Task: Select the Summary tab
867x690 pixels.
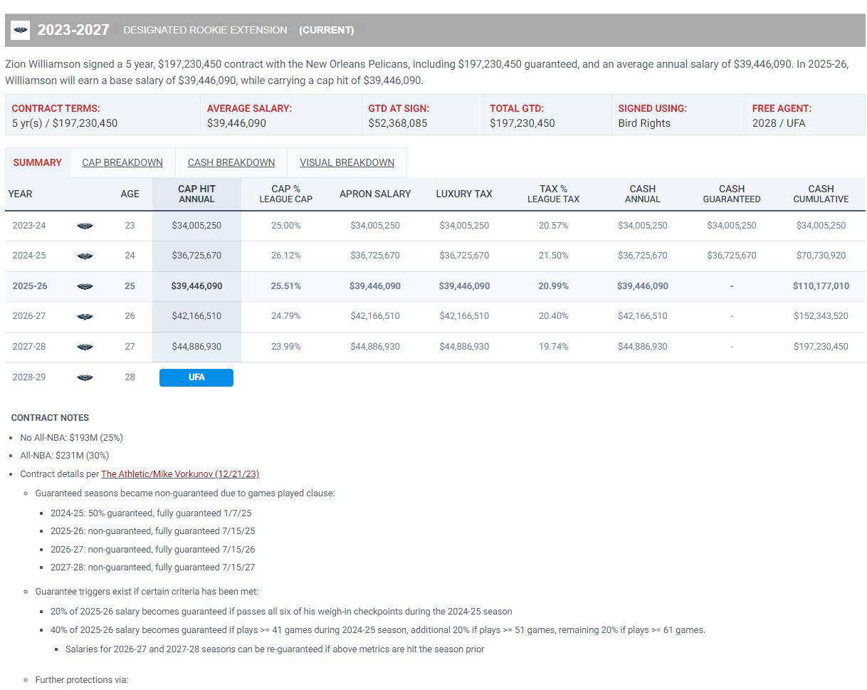Action: (37, 162)
